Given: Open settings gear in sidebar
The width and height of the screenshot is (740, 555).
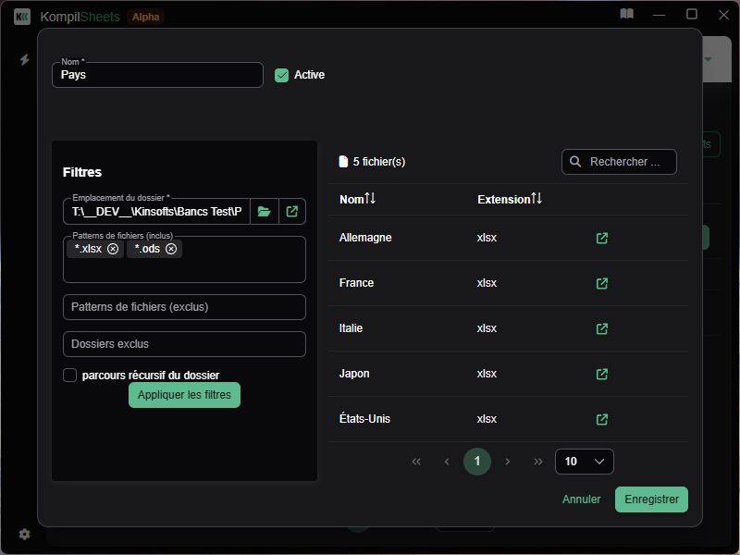Looking at the screenshot, I should 25,534.
